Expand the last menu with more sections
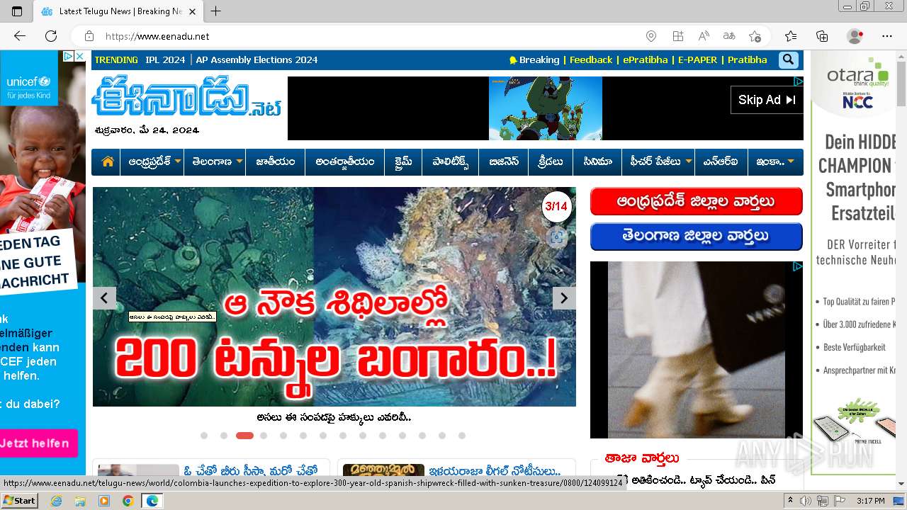This screenshot has width=907, height=510. pos(775,161)
